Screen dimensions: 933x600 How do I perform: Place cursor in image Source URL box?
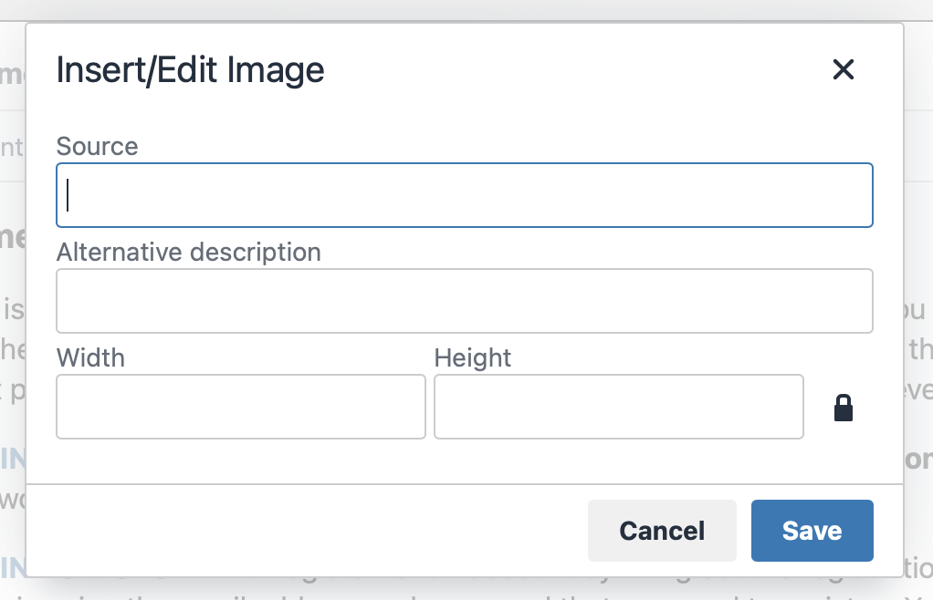click(x=465, y=195)
